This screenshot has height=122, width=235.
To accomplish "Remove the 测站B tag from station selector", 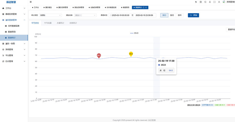I will (x=81, y=15).
